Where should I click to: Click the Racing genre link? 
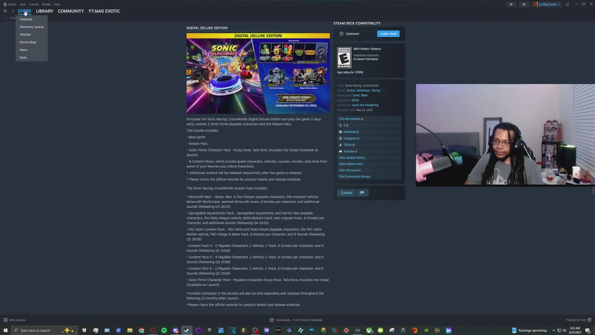point(376,90)
